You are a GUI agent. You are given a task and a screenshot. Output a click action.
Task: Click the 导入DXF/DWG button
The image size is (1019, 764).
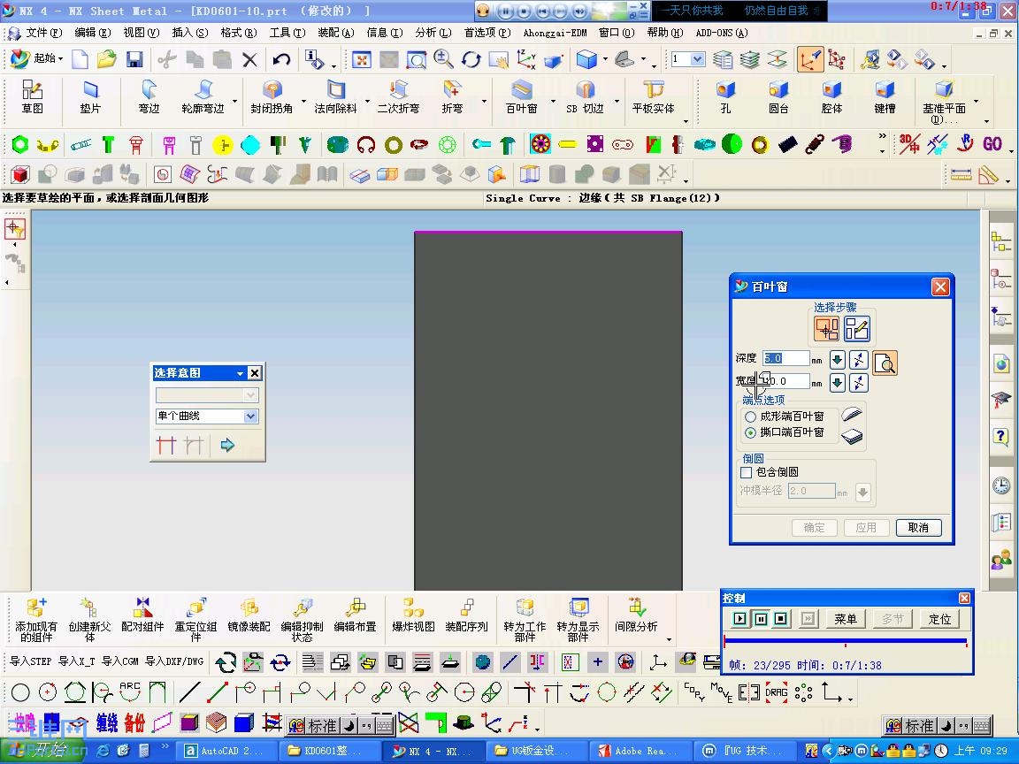[x=174, y=661]
